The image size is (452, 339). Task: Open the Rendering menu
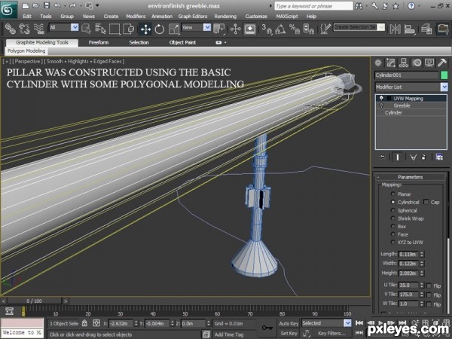(225, 17)
